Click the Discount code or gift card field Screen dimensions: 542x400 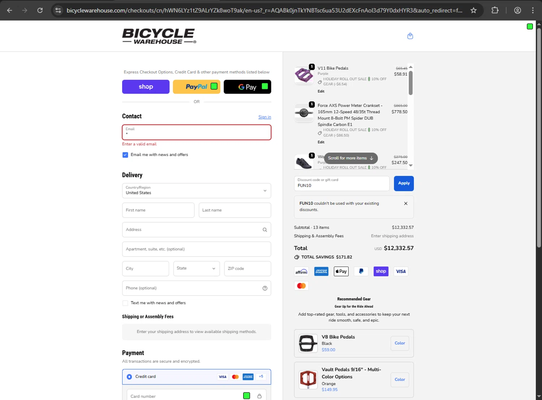(x=342, y=183)
